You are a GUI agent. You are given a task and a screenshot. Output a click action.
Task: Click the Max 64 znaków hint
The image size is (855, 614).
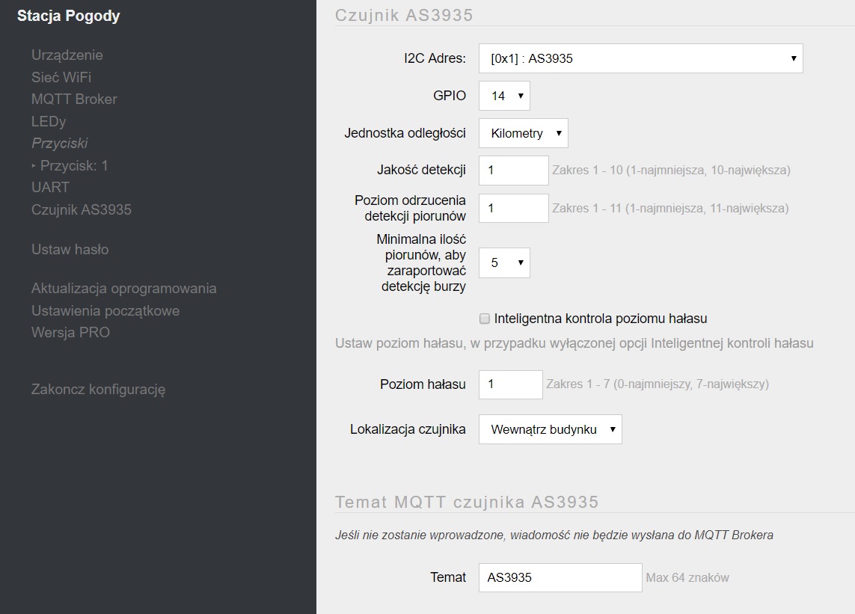[x=687, y=577]
